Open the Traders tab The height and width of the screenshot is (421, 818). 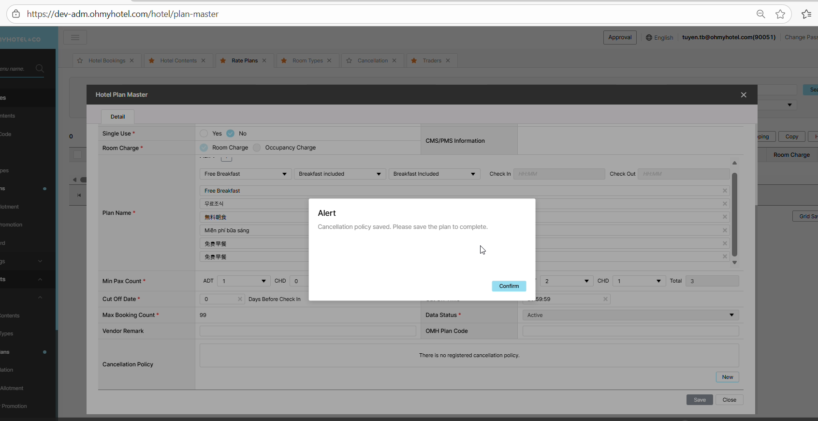click(x=431, y=60)
